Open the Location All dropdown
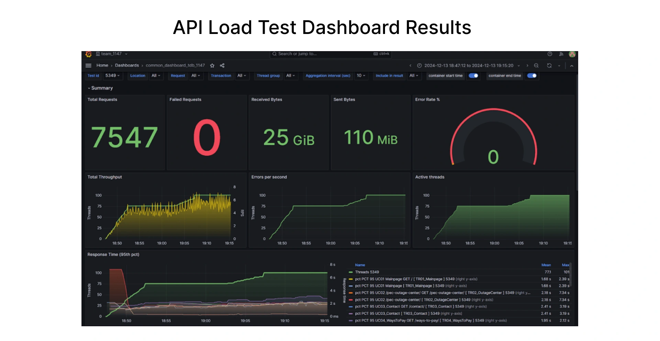Viewport: 660px width, 341px height. 156,75
